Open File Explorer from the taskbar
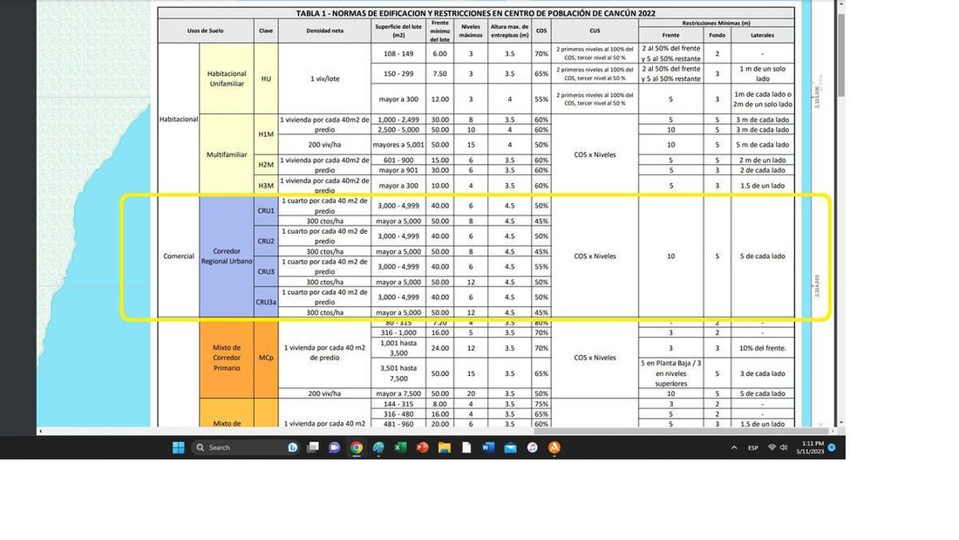The height and width of the screenshot is (540, 959). point(444,448)
